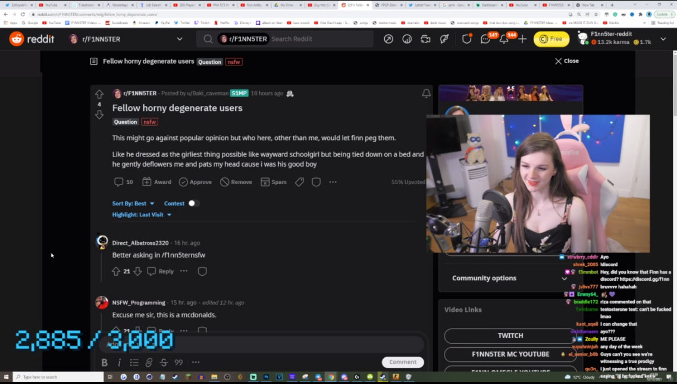This screenshot has height=384, width=677.
Task: Remove the post
Action: (x=236, y=182)
